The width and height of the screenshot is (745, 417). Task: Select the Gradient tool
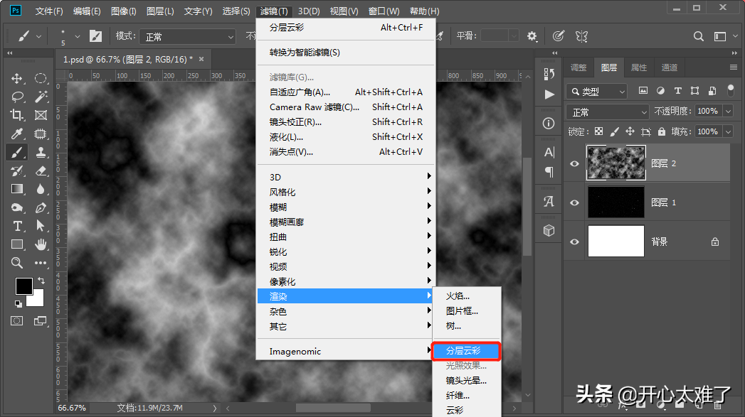17,189
